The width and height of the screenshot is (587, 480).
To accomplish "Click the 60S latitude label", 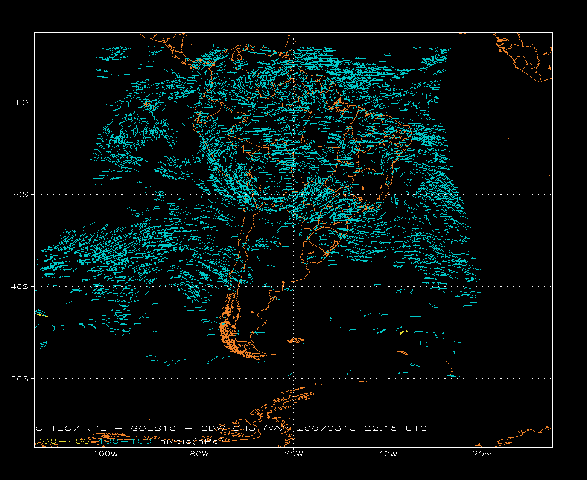I will (19, 378).
